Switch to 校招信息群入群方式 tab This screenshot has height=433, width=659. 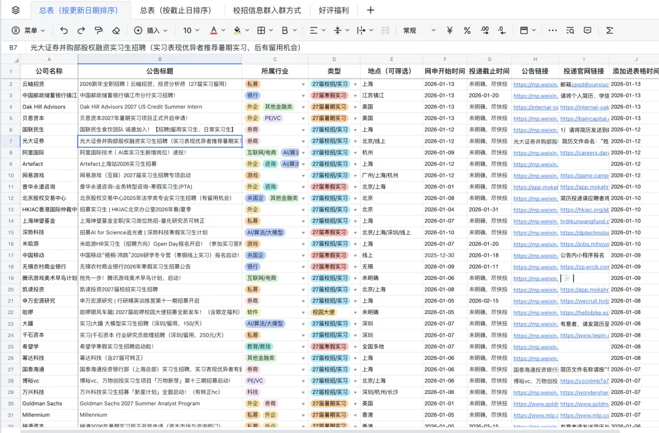click(x=267, y=10)
